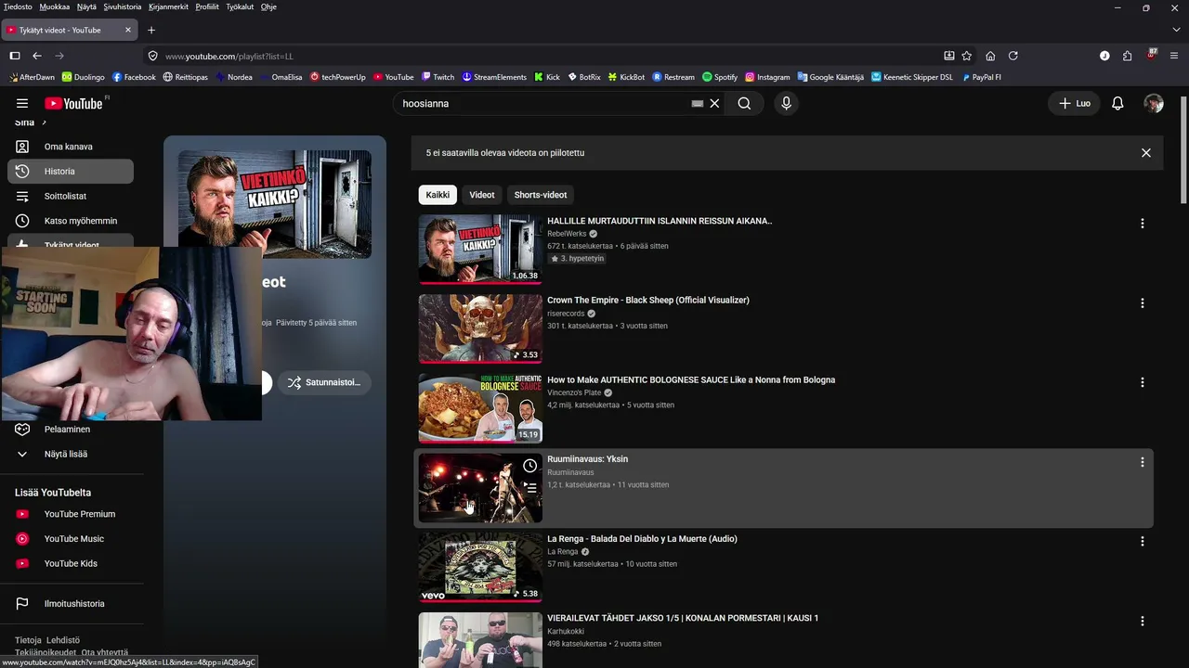Open more options for the RebelWerks video
The width and height of the screenshot is (1189, 668).
click(1142, 224)
